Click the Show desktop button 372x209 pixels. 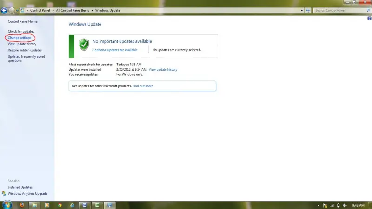click(370, 205)
